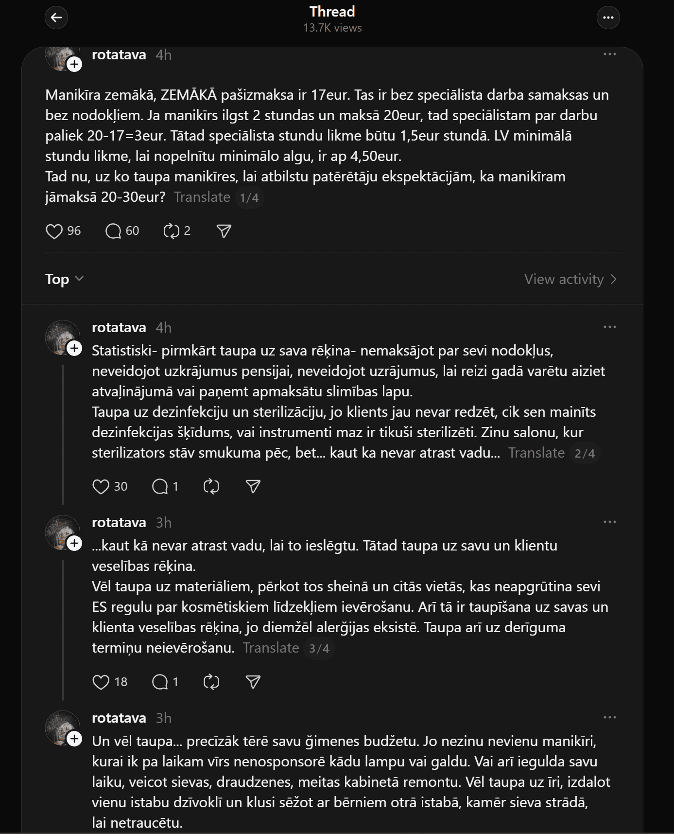Open more options on the first post

tap(609, 54)
